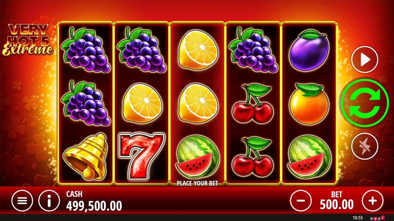The height and width of the screenshot is (221, 394).
Task: Open the hamburger menu
Action: pyautogui.click(x=22, y=200)
